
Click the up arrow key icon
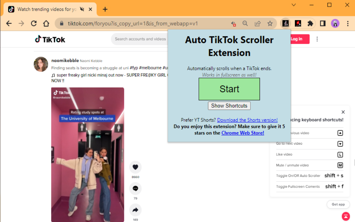click(x=340, y=133)
